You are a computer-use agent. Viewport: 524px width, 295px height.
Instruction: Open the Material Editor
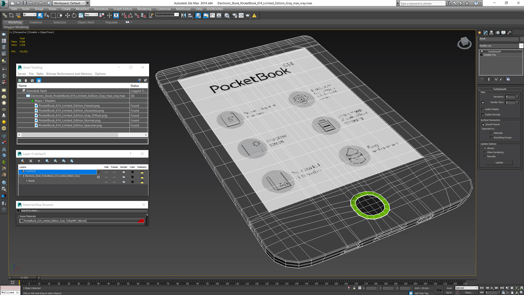click(x=227, y=15)
